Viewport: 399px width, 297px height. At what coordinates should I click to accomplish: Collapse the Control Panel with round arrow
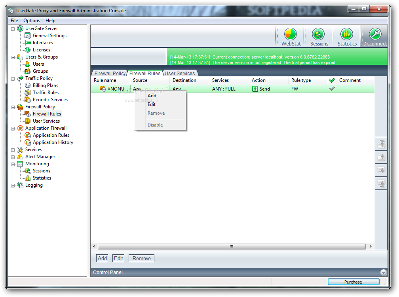[384, 272]
